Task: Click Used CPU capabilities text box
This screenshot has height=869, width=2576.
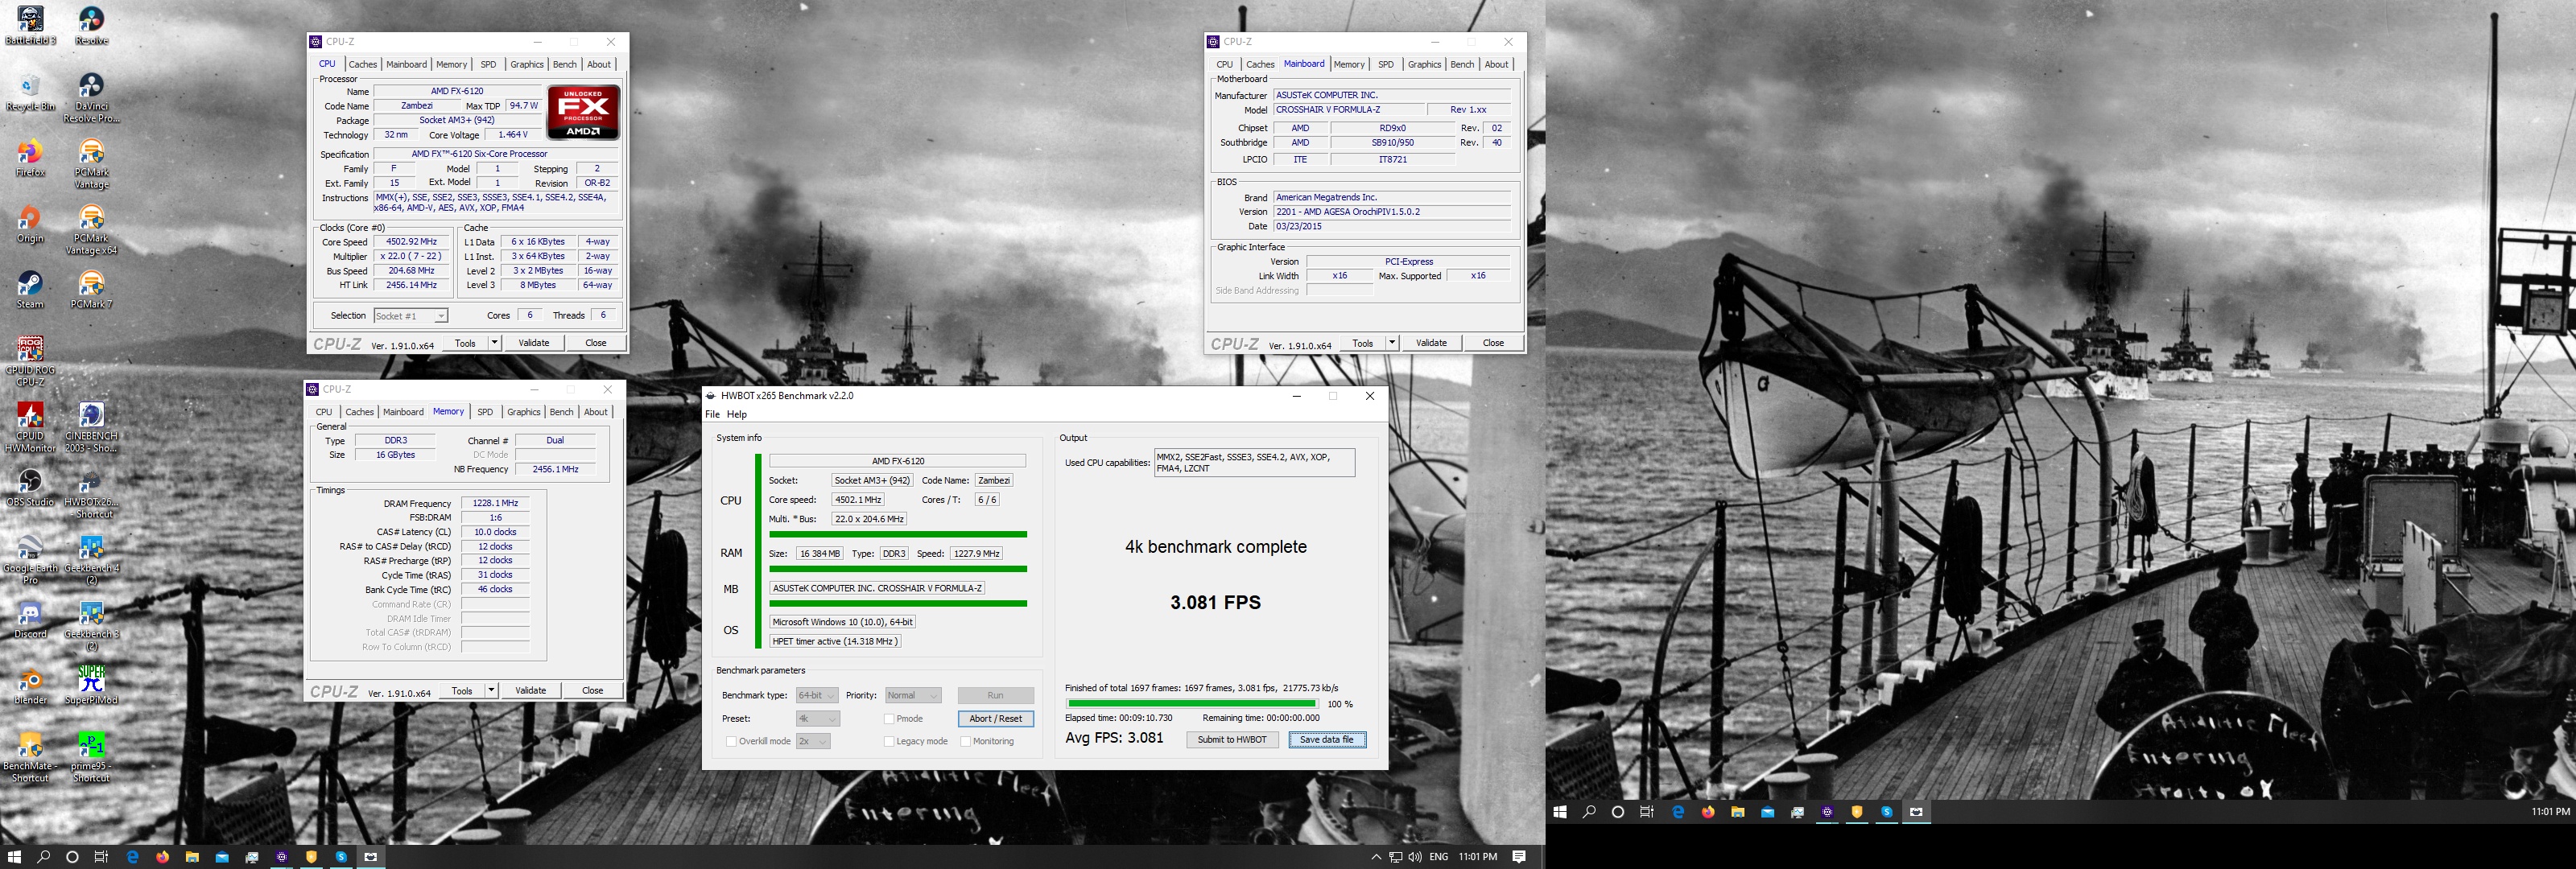Action: (x=1255, y=463)
